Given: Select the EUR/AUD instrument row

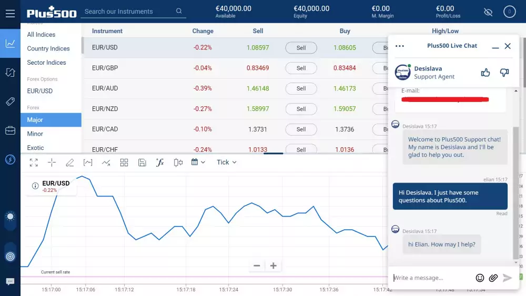Looking at the screenshot, I should point(236,88).
